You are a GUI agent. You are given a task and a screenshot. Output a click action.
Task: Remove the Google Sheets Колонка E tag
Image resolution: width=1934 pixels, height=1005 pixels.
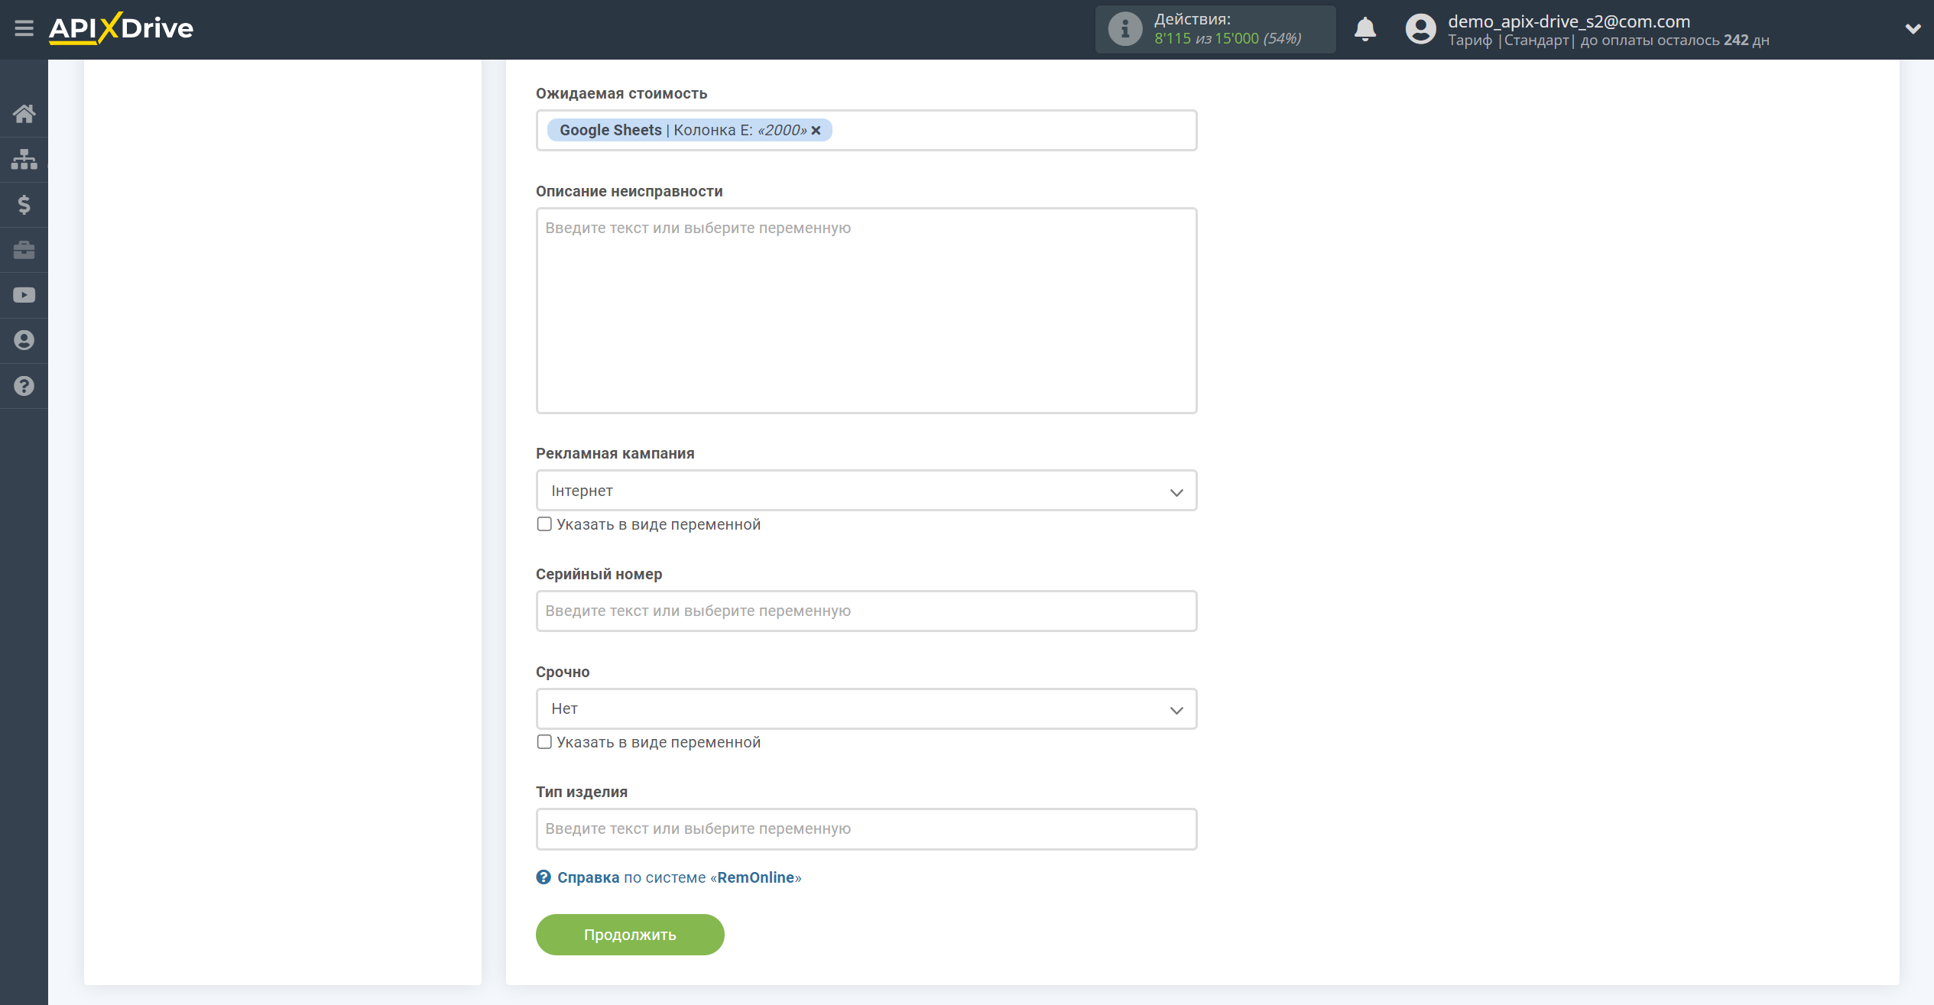tap(816, 131)
